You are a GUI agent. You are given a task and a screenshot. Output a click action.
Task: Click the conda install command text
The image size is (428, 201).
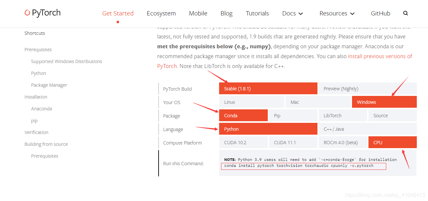(299, 166)
